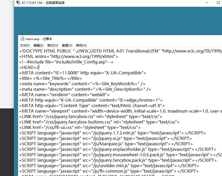Click the jquery.fancybox.css LINK line

[91, 117]
